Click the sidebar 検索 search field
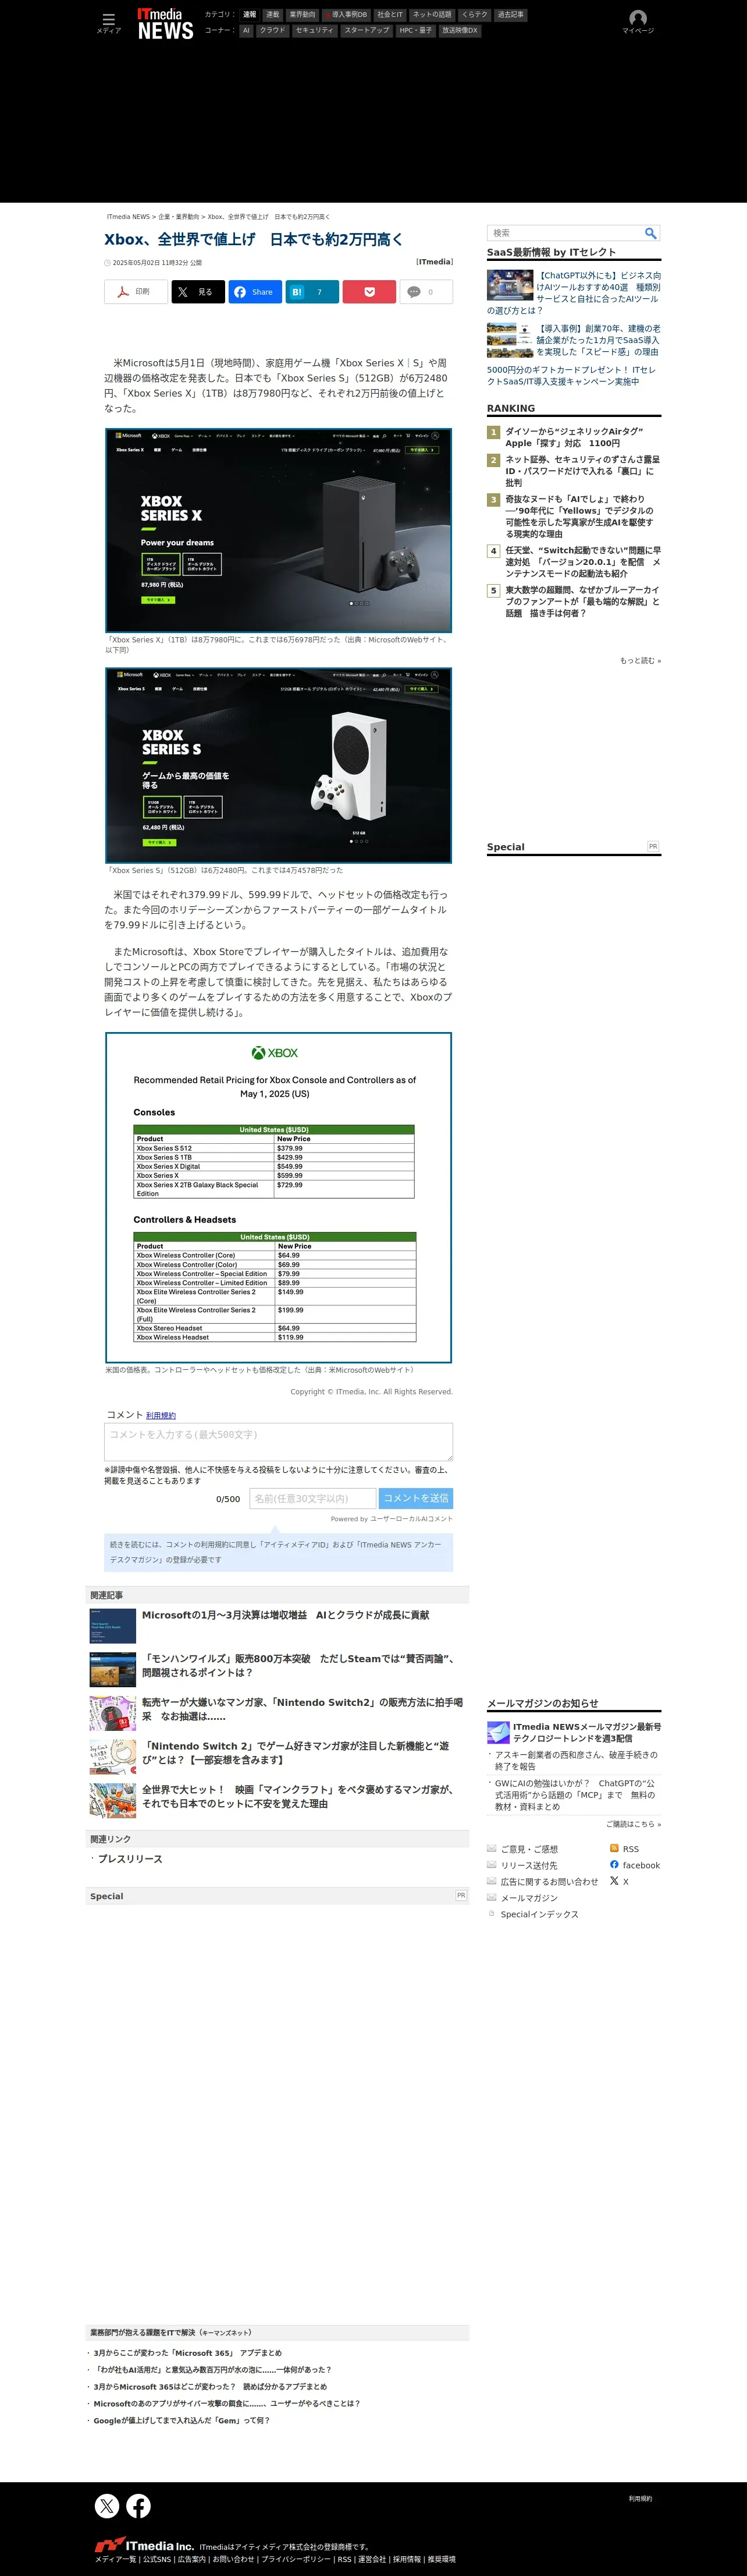The image size is (747, 2576). (x=564, y=233)
